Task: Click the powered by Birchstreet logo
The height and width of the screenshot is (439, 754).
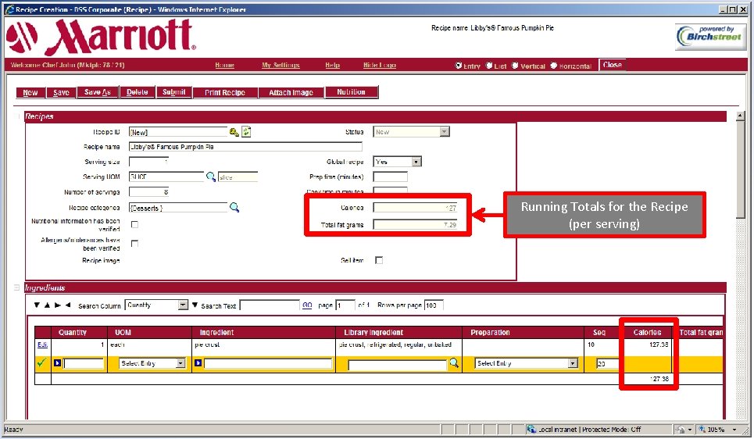Action: (710, 37)
